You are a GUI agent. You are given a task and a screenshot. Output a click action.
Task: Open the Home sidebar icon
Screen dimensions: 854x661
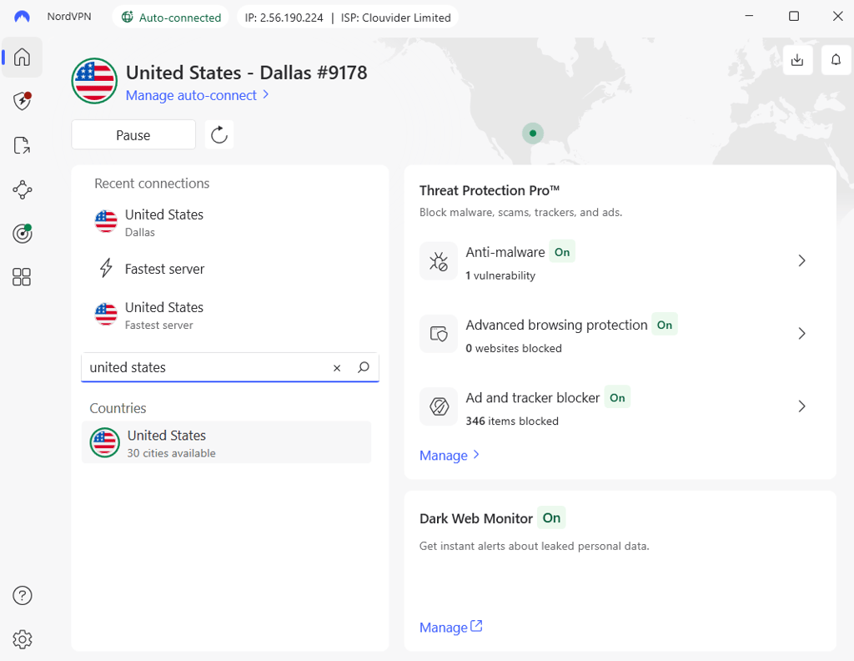(23, 57)
